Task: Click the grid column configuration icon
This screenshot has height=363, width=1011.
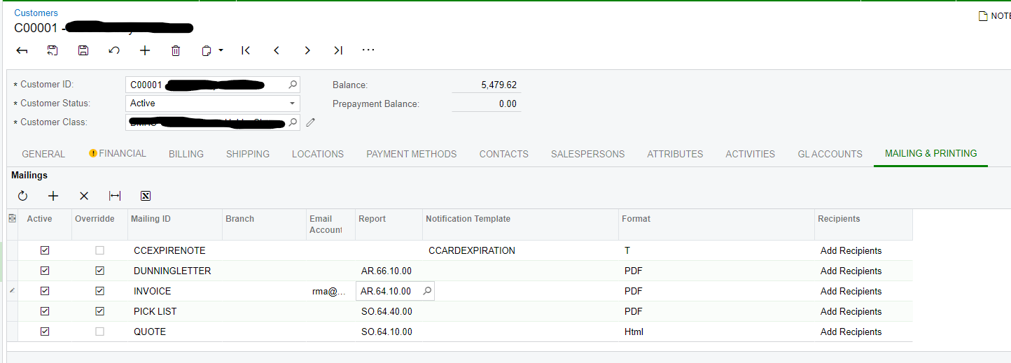Action: pos(12,219)
